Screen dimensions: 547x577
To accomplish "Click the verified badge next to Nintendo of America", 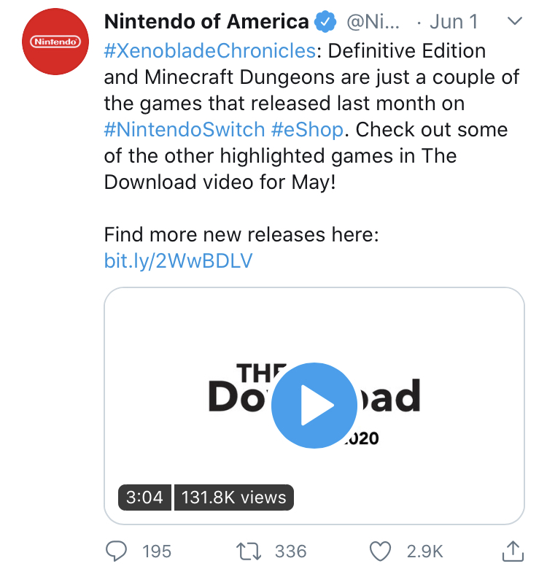I will (325, 22).
